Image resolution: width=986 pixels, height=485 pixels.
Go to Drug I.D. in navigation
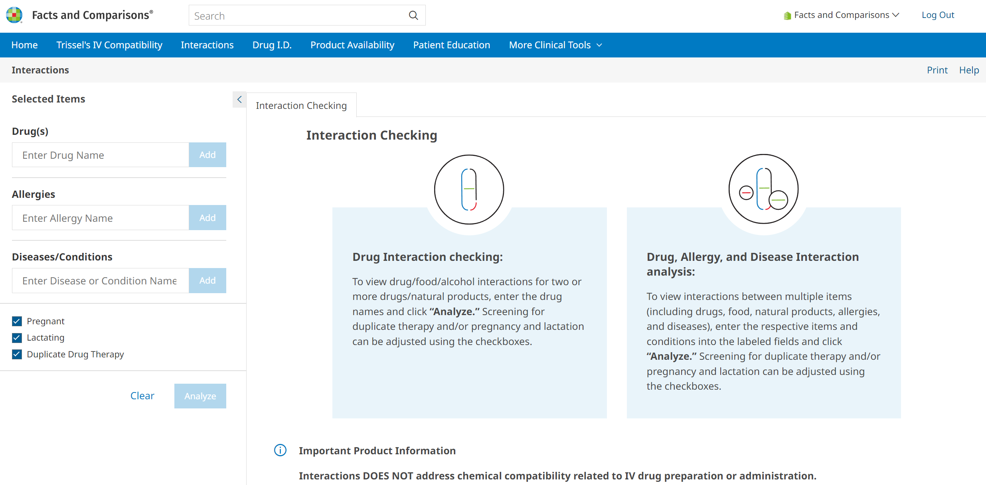(272, 45)
